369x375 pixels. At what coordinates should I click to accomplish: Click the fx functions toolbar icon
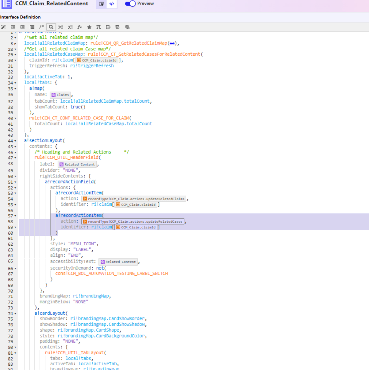coord(80,27)
